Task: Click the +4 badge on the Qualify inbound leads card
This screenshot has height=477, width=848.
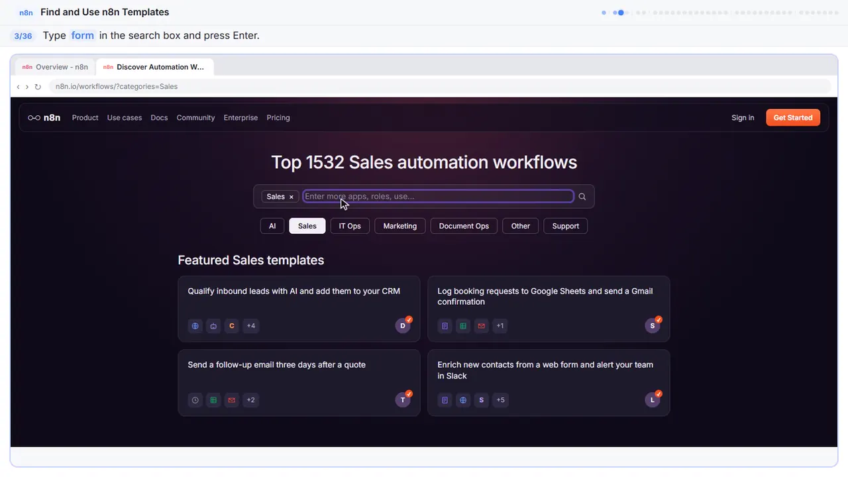Action: point(251,326)
